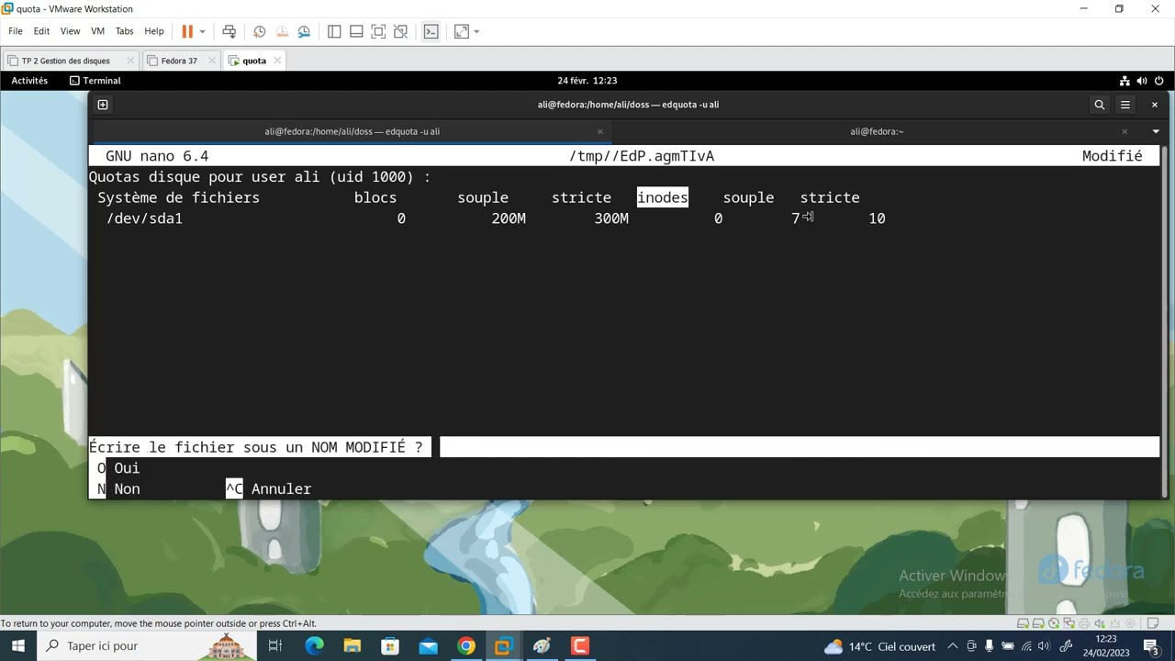Open GNOME Activités overview
This screenshot has width=1175, height=661.
(x=29, y=81)
